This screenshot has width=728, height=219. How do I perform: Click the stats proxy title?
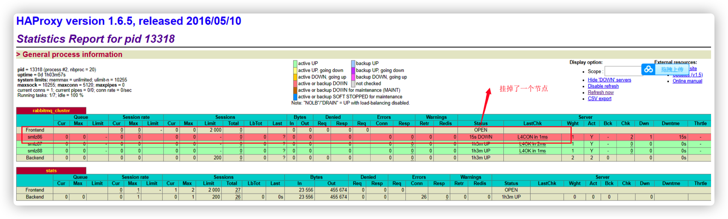pos(51,171)
